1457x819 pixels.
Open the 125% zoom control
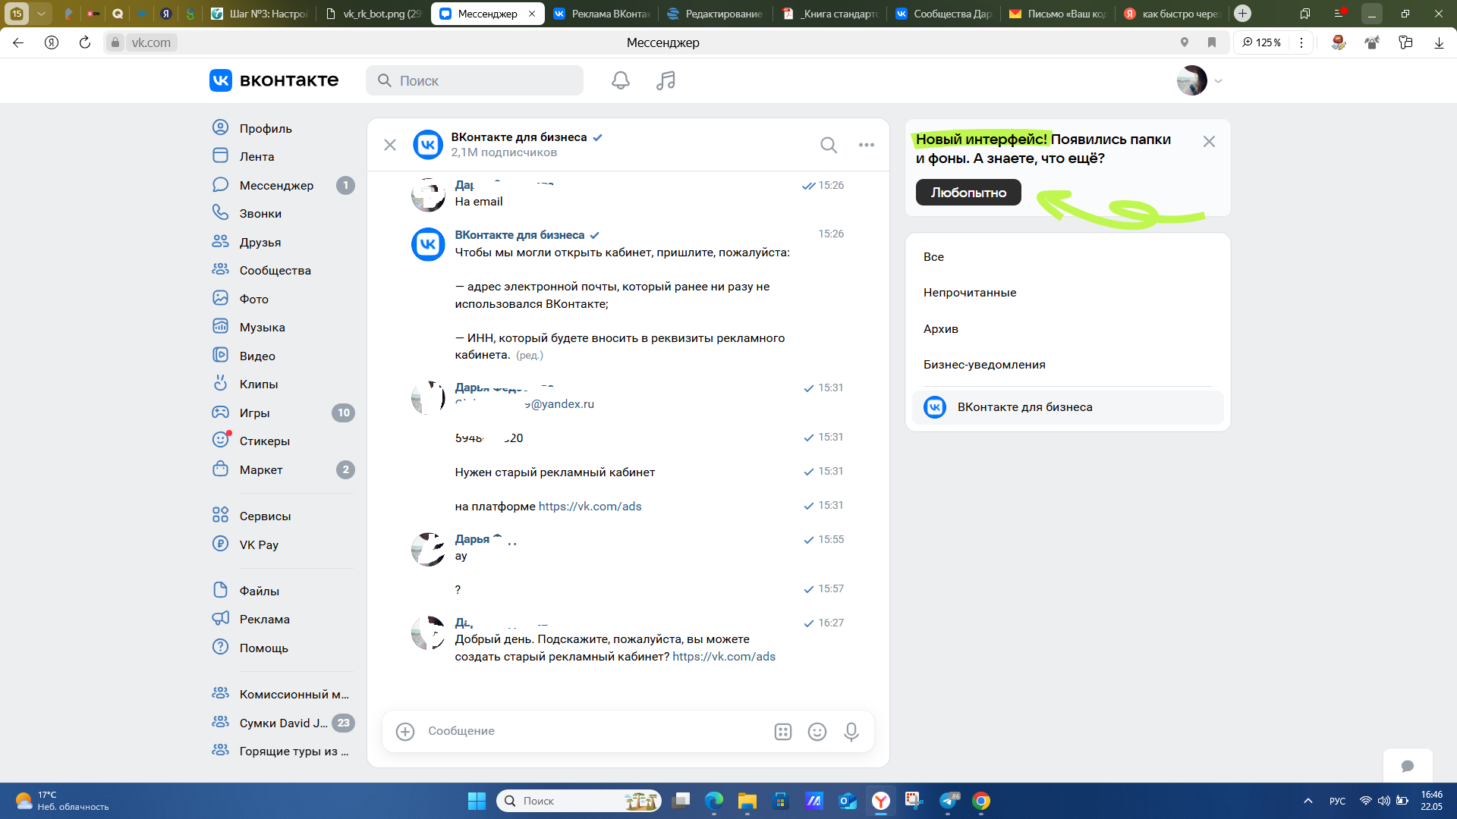(1261, 42)
